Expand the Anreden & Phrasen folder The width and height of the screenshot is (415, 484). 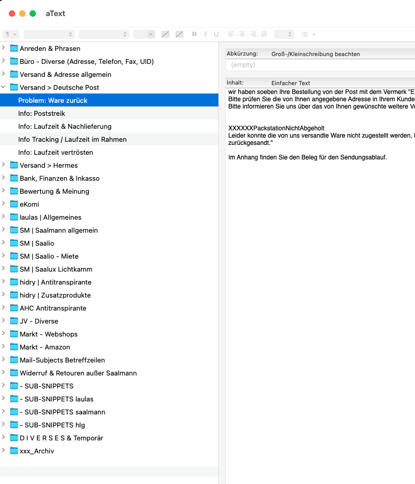point(4,48)
